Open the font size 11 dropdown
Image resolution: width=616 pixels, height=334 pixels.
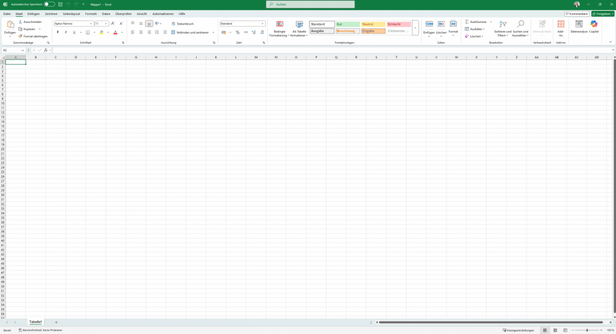point(106,23)
